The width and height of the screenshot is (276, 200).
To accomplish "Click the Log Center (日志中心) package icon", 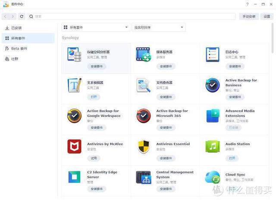I will 213,55.
